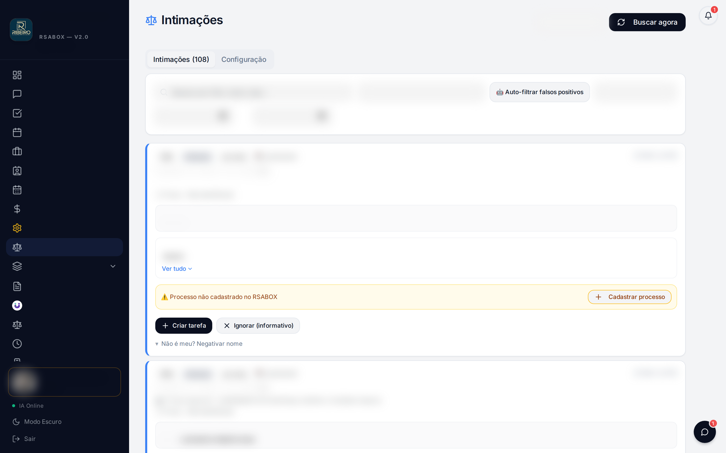The width and height of the screenshot is (726, 453).
Task: Switch to the Configuração tab
Action: point(244,59)
